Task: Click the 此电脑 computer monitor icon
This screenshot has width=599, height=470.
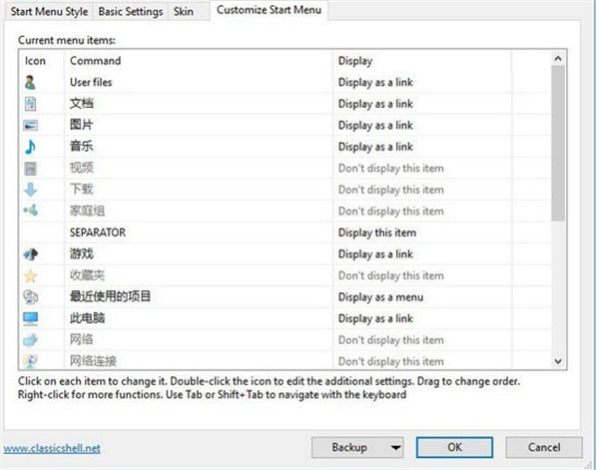Action: tap(30, 318)
